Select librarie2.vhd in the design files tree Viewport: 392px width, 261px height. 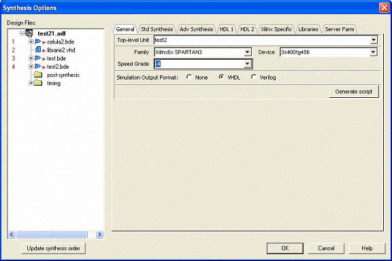click(61, 50)
